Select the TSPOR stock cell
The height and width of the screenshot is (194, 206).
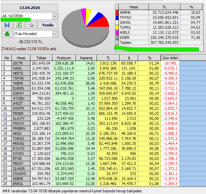(x=21, y=78)
